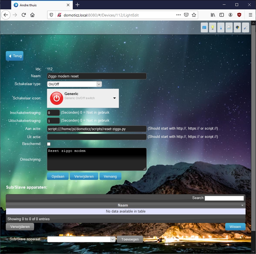Open a new browser tab
This screenshot has width=256, height=254.
pyautogui.click(x=77, y=5)
